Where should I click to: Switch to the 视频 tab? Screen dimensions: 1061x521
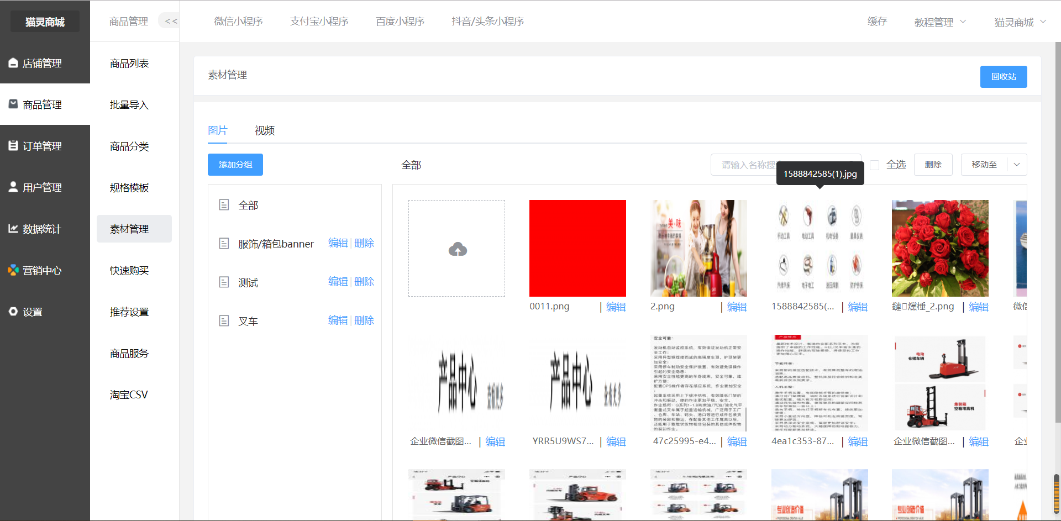click(265, 130)
